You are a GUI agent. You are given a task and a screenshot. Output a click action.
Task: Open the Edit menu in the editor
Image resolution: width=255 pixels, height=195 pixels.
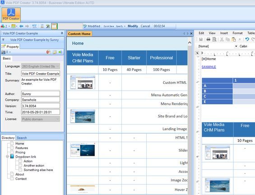[201, 33]
